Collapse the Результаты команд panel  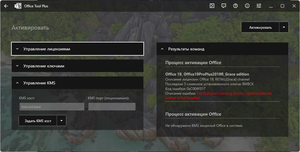pyautogui.click(x=222, y=49)
